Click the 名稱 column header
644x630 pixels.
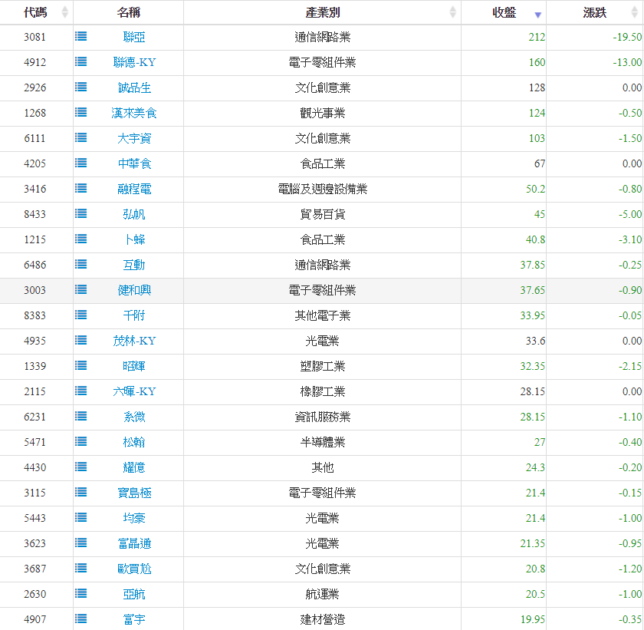[129, 12]
